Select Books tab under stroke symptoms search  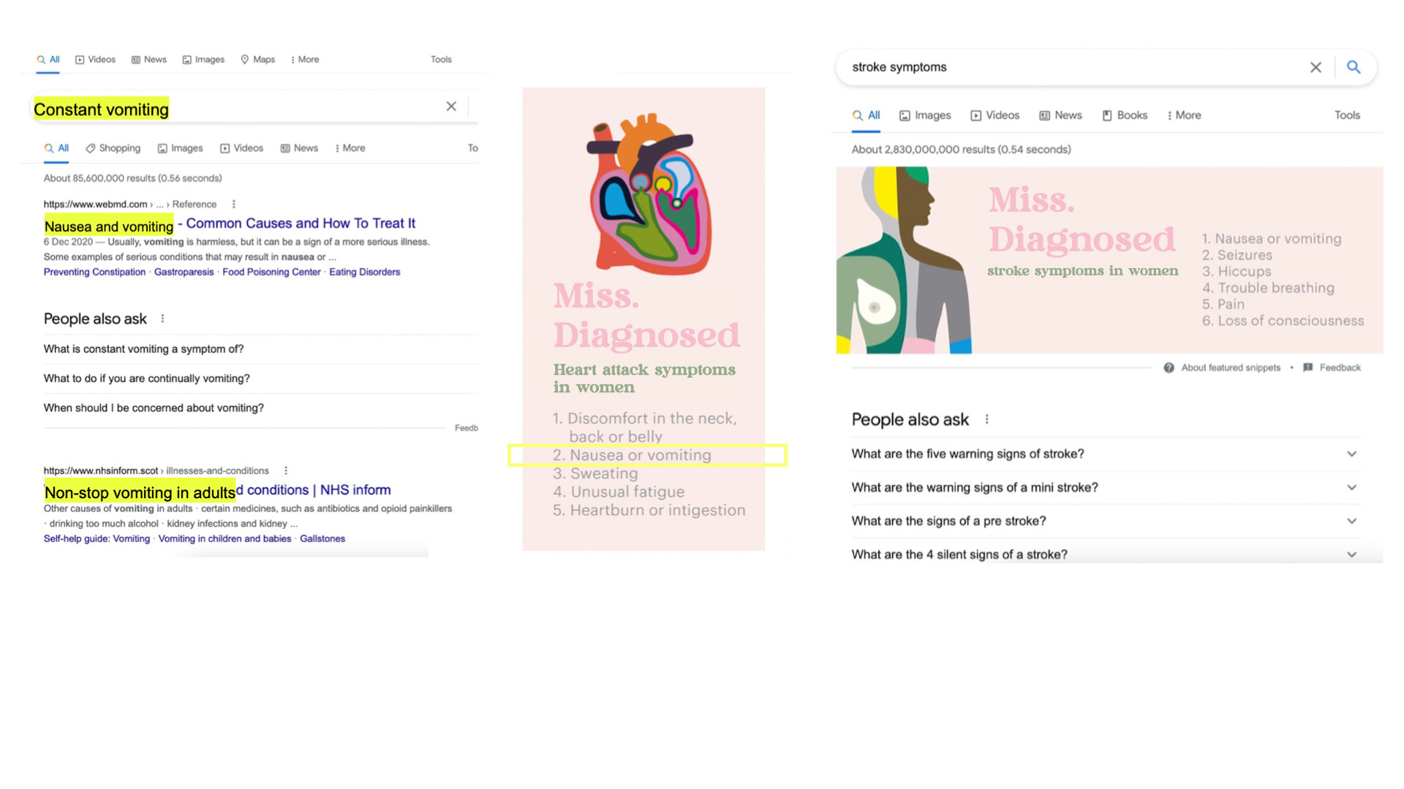(1125, 115)
